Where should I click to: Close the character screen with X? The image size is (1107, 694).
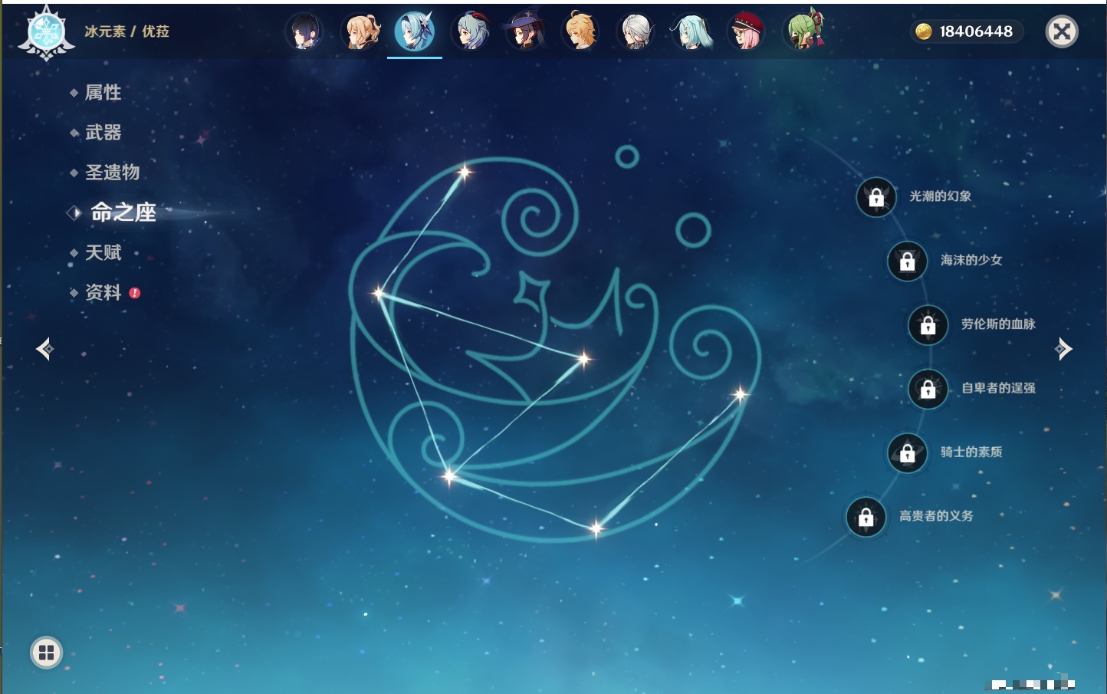pyautogui.click(x=1062, y=31)
